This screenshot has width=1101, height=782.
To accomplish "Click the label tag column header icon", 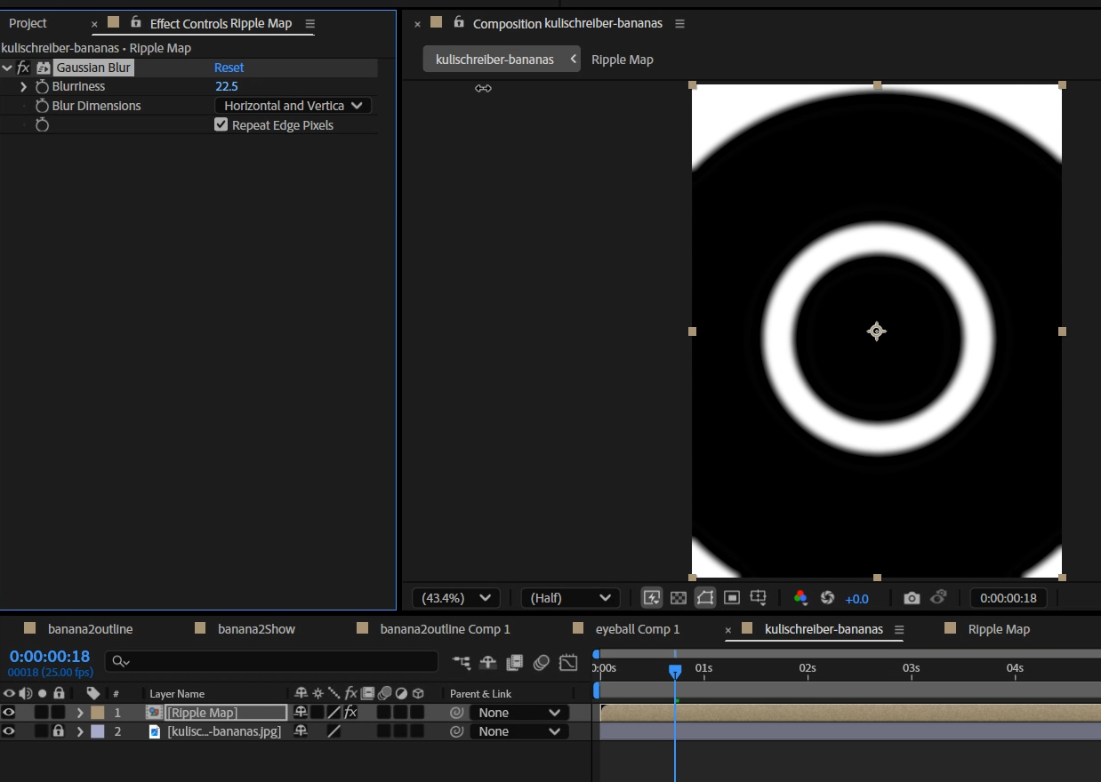I will coord(92,693).
